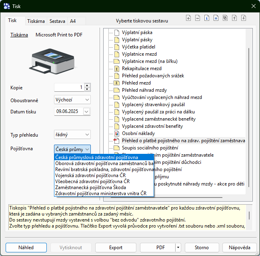Click the report icon with blue asterisk
Image resolution: width=260 pixels, height=256 pixels.
point(216,18)
